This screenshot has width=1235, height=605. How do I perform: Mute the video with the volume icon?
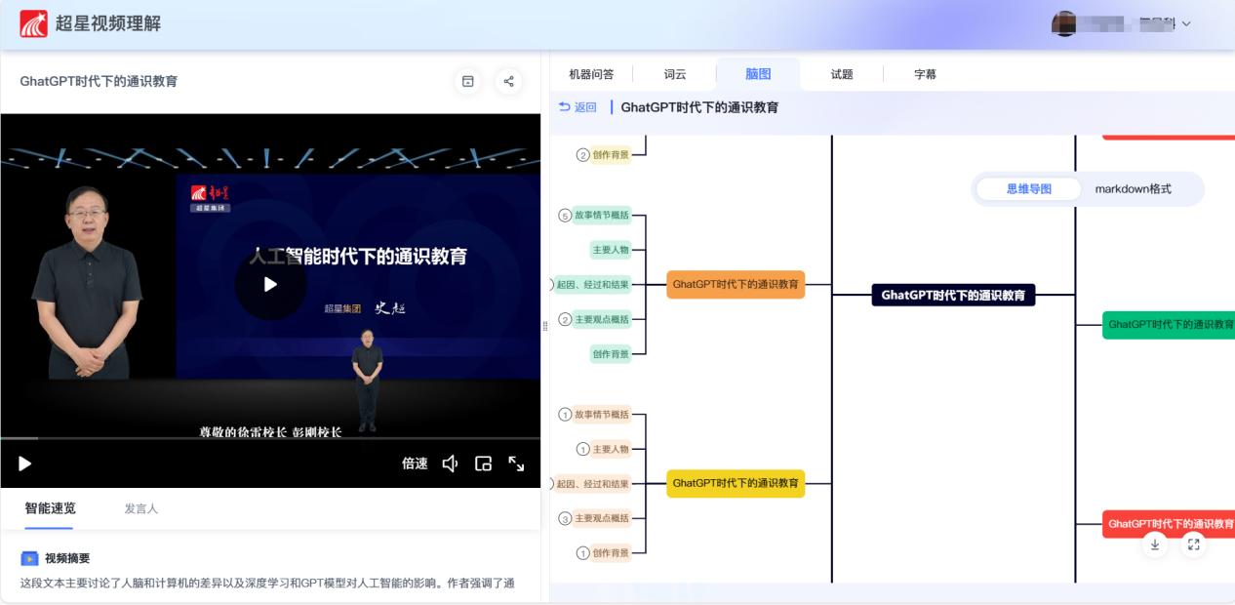(x=450, y=464)
